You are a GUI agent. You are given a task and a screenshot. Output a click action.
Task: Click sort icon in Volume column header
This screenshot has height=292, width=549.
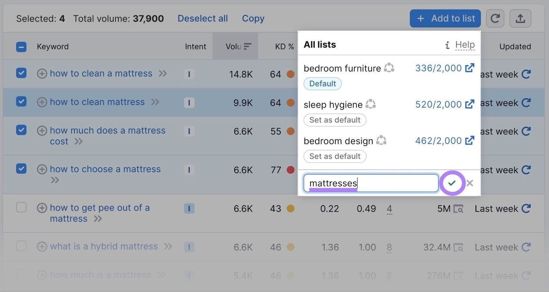tap(248, 46)
